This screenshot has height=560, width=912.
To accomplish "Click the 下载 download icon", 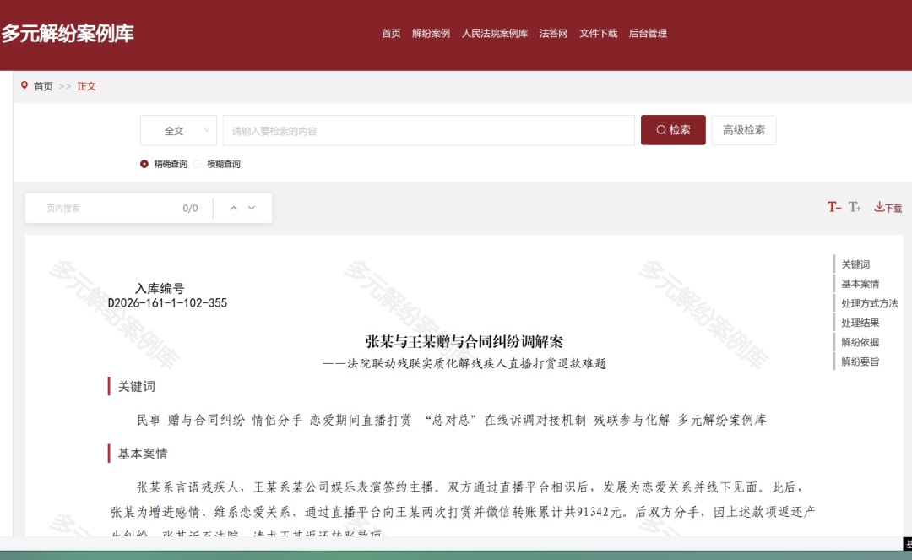I will 888,207.
